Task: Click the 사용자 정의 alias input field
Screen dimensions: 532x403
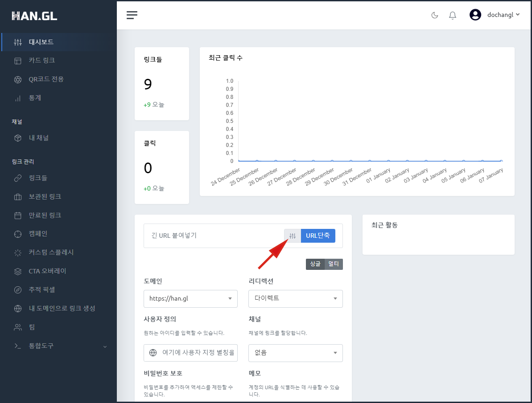Action: (191, 353)
